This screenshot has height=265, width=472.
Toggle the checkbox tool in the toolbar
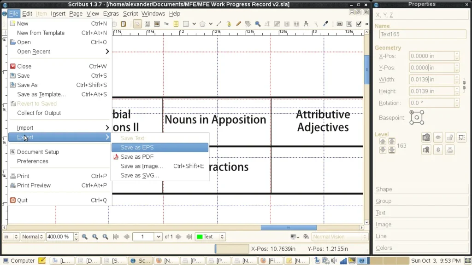pyautogui.click(x=359, y=24)
